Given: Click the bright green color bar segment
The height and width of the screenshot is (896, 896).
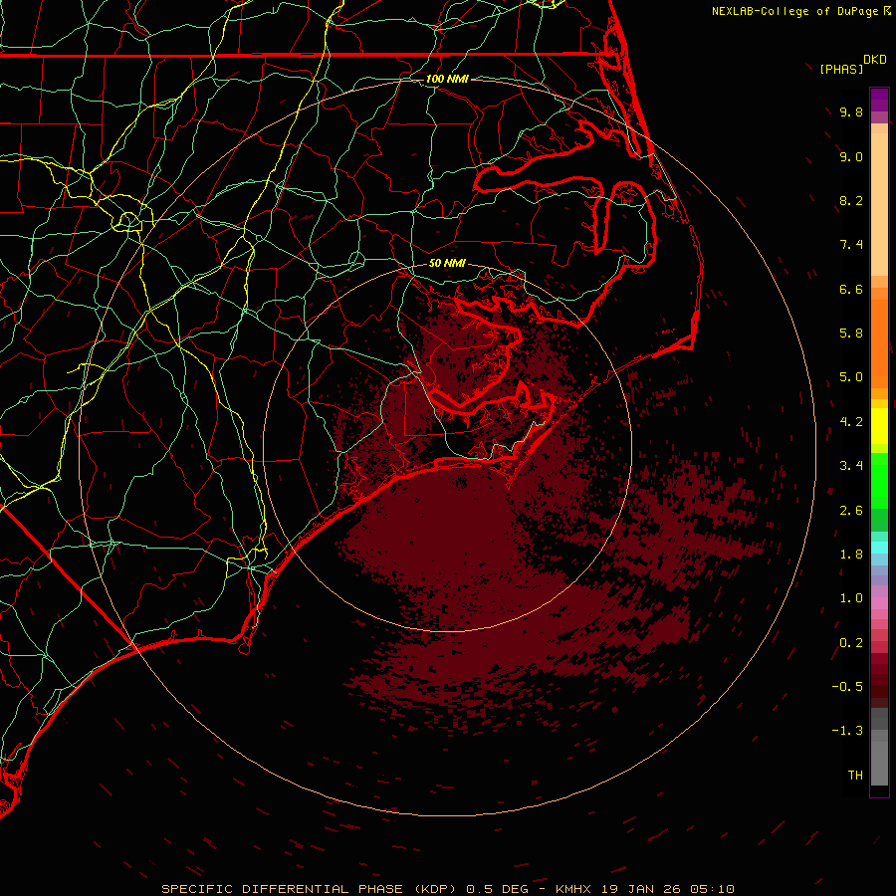Looking at the screenshot, I should point(879,481).
